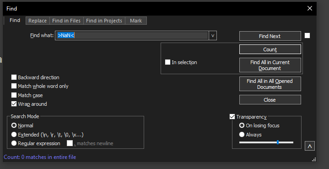Select the Find tab
This screenshot has height=169, width=329.
coord(15,20)
